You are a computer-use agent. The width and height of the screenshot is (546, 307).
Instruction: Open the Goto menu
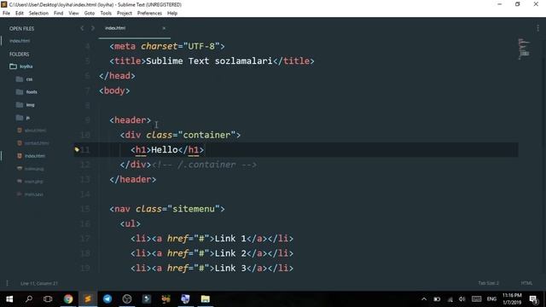(89, 14)
